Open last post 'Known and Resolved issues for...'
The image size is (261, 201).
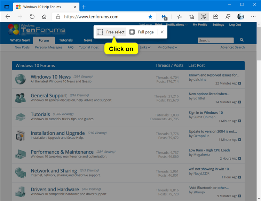pos(214,75)
